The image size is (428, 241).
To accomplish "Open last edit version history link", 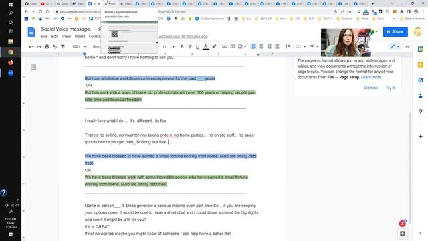I will tap(183, 37).
